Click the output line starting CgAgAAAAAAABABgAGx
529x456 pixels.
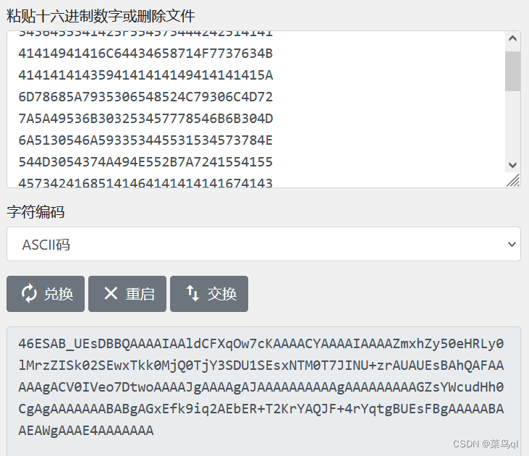pyautogui.click(x=261, y=409)
